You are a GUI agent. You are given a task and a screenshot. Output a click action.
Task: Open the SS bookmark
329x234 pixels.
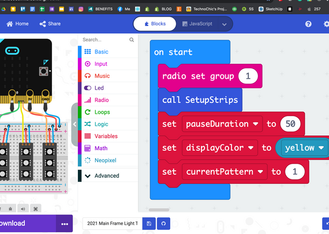pos(248,9)
